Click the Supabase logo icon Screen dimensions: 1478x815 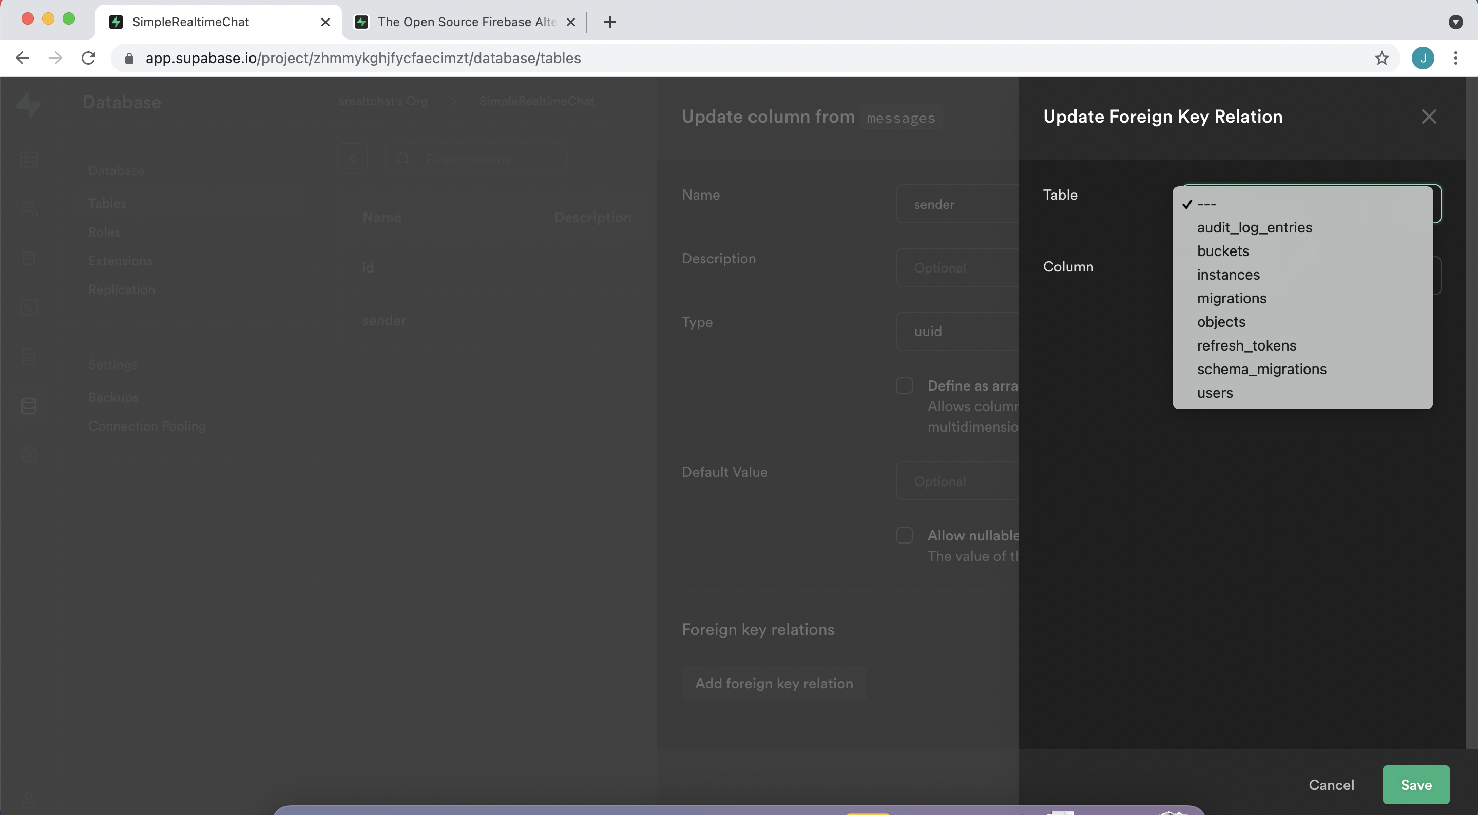(29, 104)
